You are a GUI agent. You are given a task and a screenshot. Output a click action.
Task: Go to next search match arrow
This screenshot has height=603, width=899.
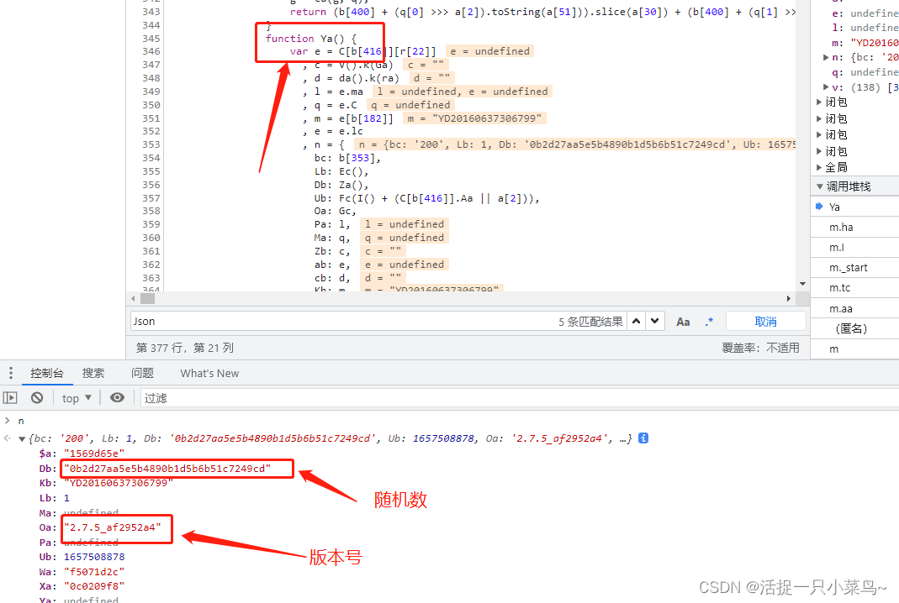655,322
